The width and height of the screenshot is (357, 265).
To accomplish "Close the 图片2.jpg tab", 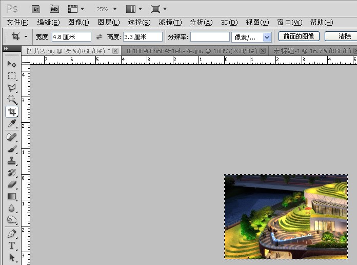I will [x=115, y=51].
